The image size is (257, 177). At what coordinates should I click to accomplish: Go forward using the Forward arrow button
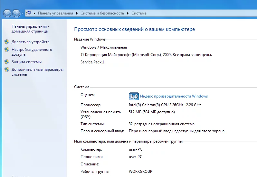[x=16, y=13]
